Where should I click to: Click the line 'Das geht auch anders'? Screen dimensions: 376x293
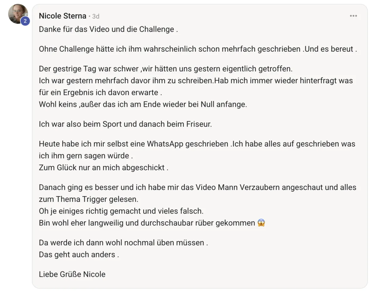79,254
